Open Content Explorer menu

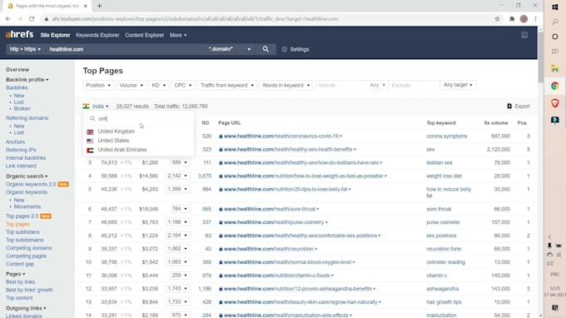144,35
